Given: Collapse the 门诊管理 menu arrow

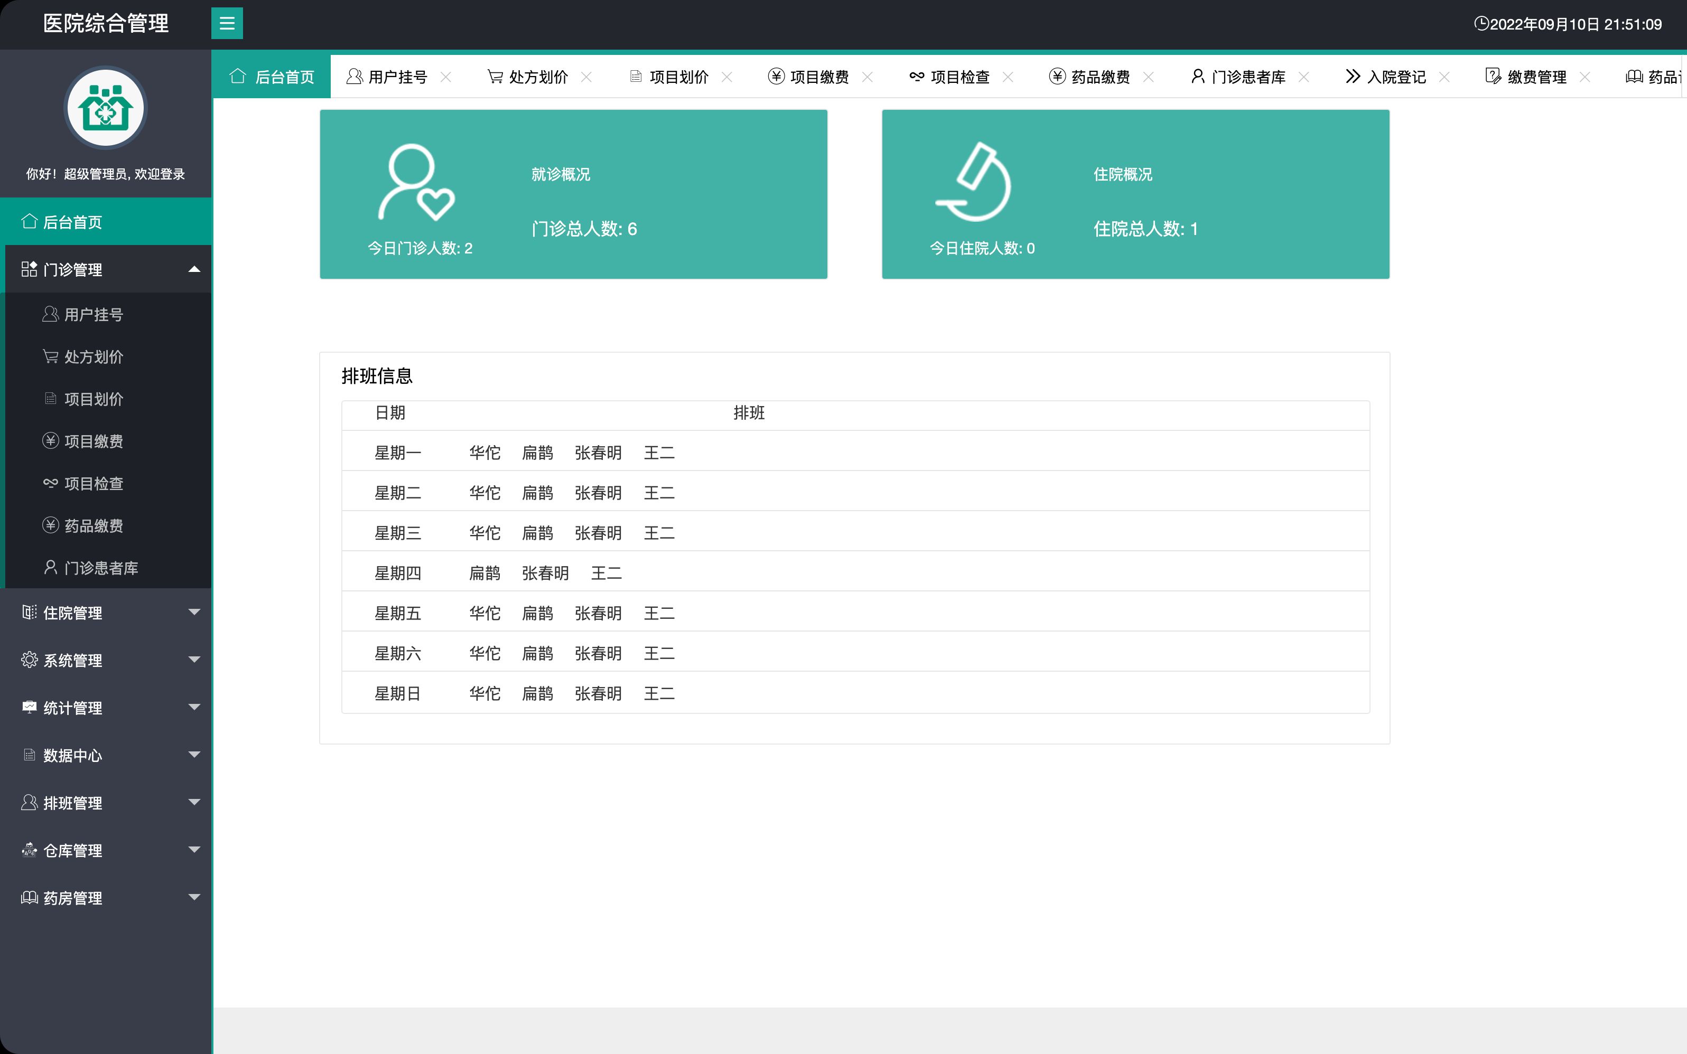Looking at the screenshot, I should 194,269.
